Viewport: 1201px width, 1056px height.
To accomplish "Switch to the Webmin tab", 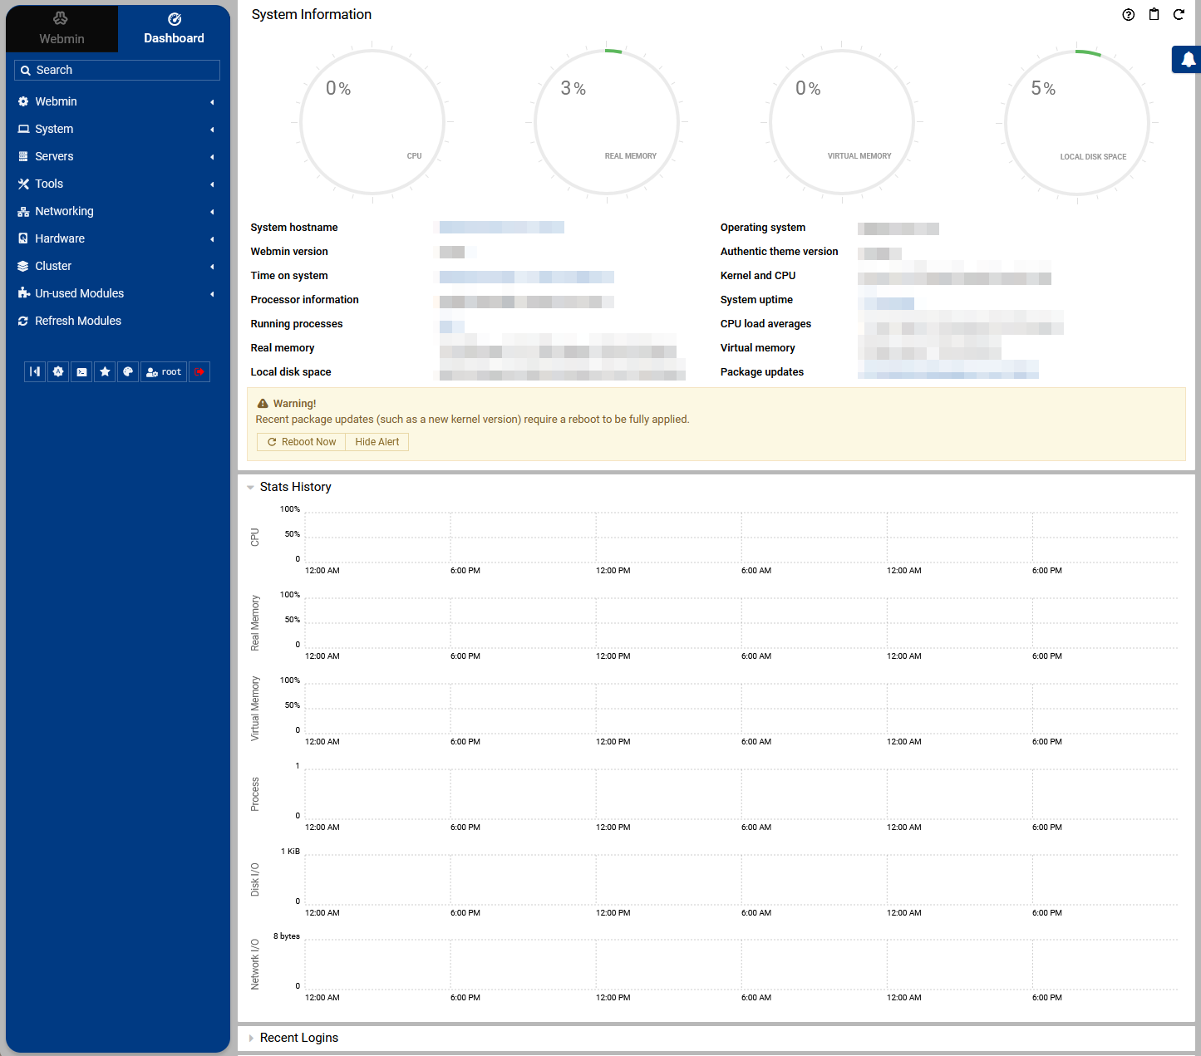I will 62,29.
